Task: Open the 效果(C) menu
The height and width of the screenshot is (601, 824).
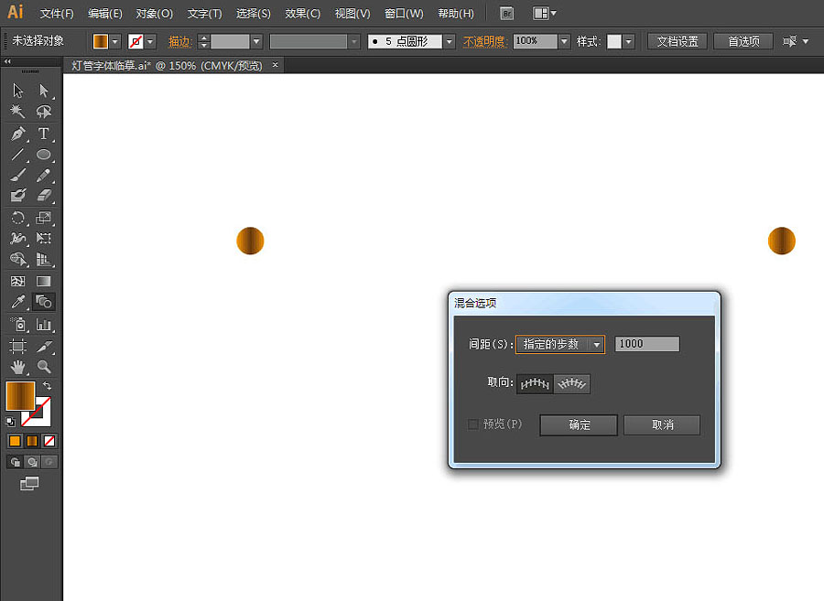Action: pos(302,14)
